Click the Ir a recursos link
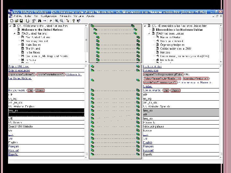231x173 pixels. pos(151,70)
